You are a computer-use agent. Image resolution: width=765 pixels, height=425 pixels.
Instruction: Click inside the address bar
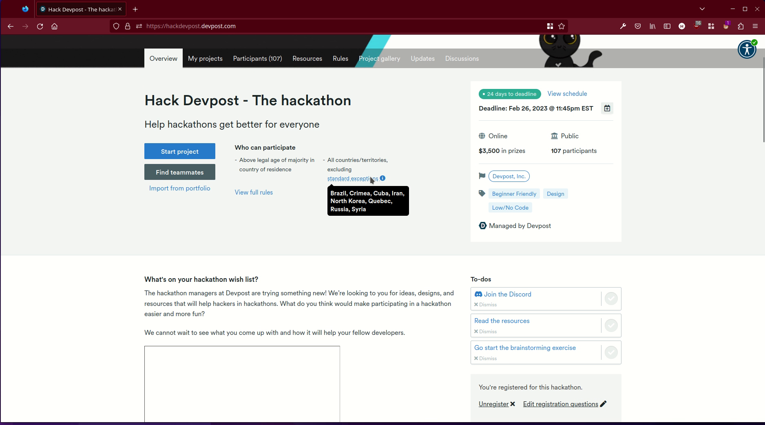[x=285, y=26]
